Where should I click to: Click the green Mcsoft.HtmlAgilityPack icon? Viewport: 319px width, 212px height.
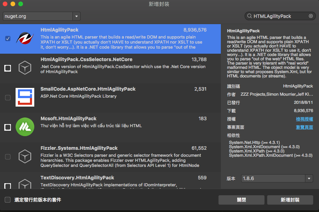[25, 127]
